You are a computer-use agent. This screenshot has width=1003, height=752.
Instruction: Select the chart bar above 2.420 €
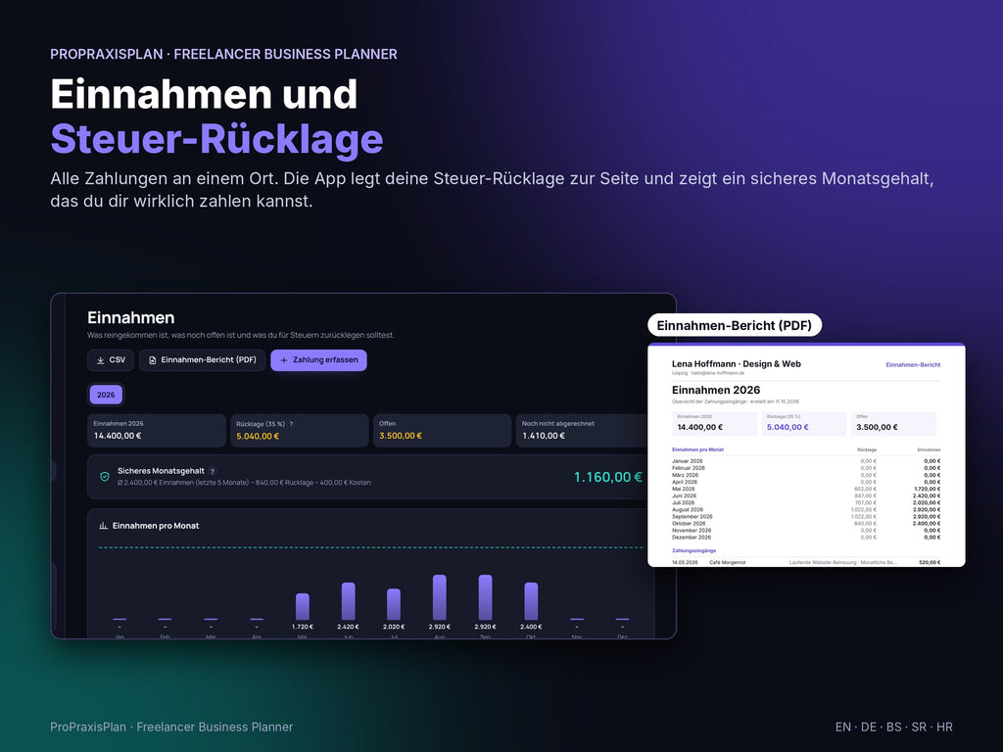click(348, 601)
